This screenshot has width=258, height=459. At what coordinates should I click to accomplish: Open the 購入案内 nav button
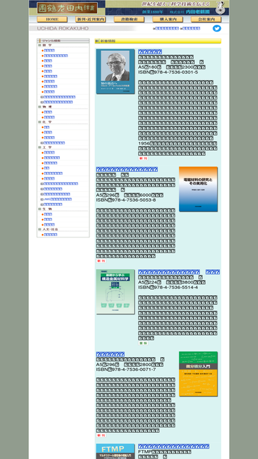point(168,19)
